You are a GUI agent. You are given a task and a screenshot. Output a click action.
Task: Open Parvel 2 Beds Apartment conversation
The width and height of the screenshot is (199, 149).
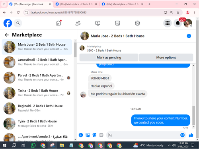(x=37, y=77)
